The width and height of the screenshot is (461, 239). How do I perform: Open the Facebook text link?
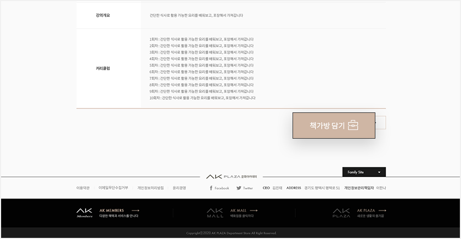pos(222,188)
